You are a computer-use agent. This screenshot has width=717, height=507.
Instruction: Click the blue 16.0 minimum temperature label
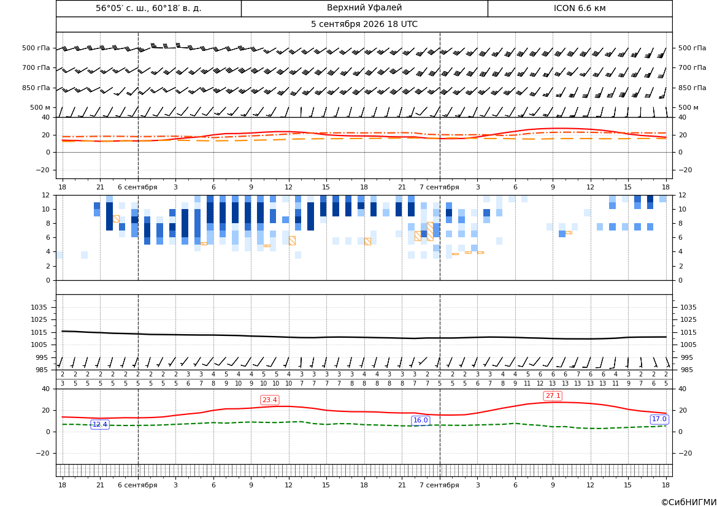(420, 421)
